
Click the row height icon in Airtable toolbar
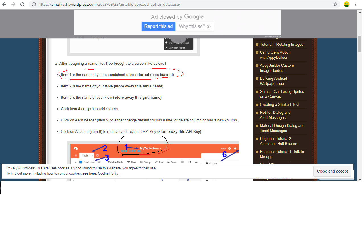click(183, 162)
